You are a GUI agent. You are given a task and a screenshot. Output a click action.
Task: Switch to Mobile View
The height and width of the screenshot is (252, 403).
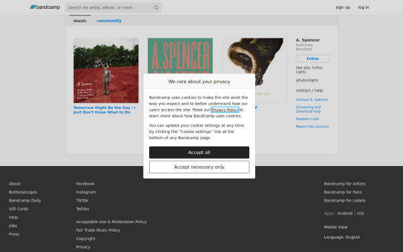335,227
